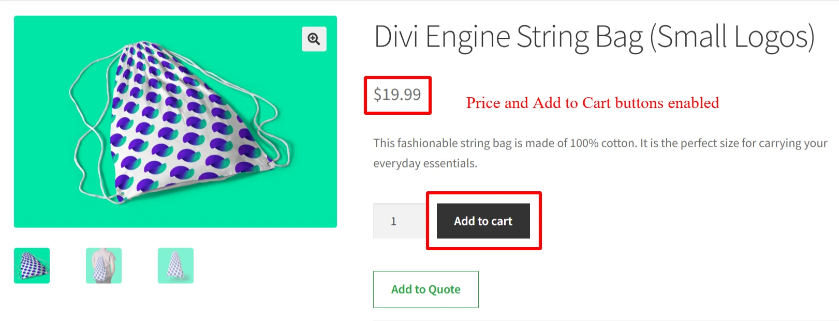Click the quantity input field showing 1
839x321 pixels.
tap(399, 221)
